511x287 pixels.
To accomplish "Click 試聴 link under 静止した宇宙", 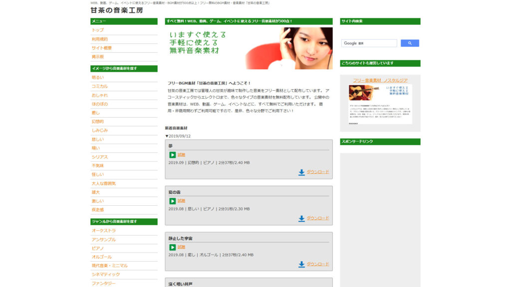I will pyautogui.click(x=181, y=247).
